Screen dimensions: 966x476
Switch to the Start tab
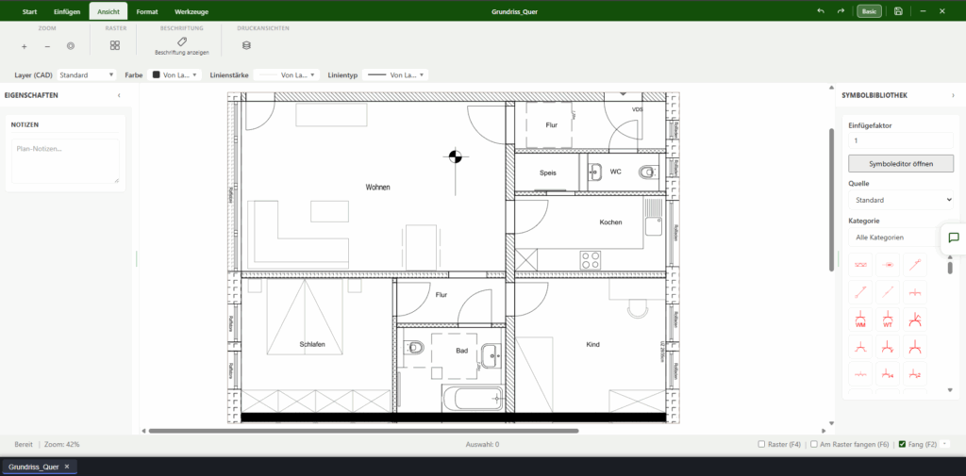[x=29, y=11]
